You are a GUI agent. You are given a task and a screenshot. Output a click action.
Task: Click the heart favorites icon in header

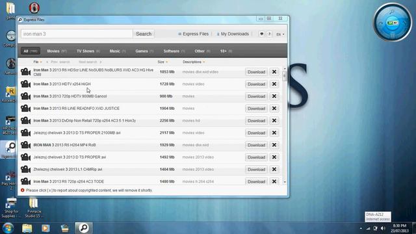coord(261,34)
